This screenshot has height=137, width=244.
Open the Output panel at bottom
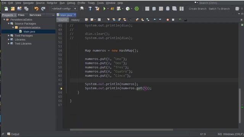point(13,134)
